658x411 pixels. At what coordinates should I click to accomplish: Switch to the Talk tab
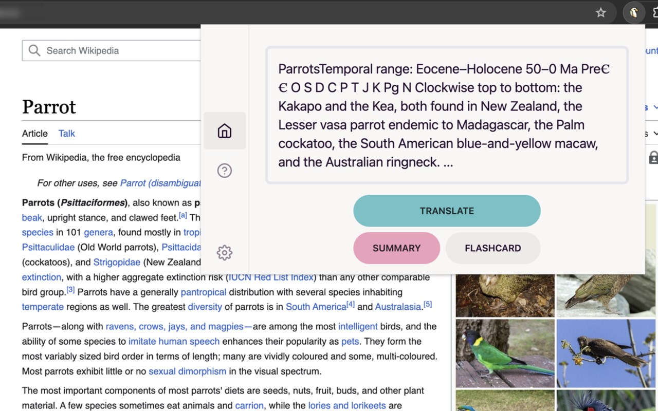(x=67, y=134)
